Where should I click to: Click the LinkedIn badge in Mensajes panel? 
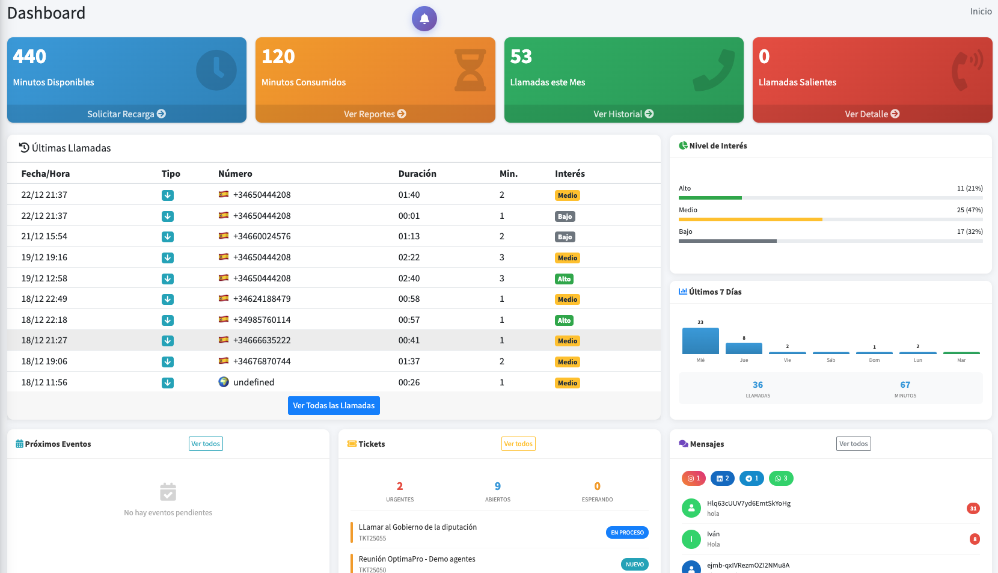pyautogui.click(x=723, y=478)
